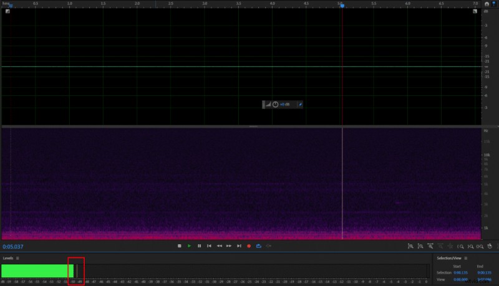Screen dimensions: 499x286
Task: Rewind the audio
Action: (220, 246)
